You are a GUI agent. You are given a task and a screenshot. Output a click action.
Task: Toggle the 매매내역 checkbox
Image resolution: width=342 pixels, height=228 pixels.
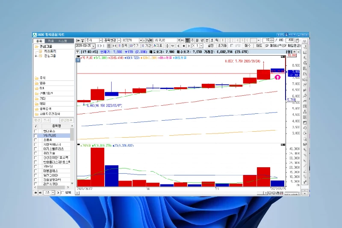coord(267,45)
